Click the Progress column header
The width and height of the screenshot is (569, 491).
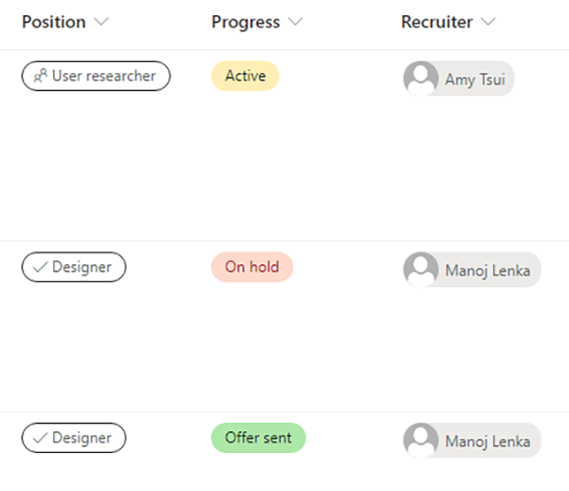(x=246, y=22)
